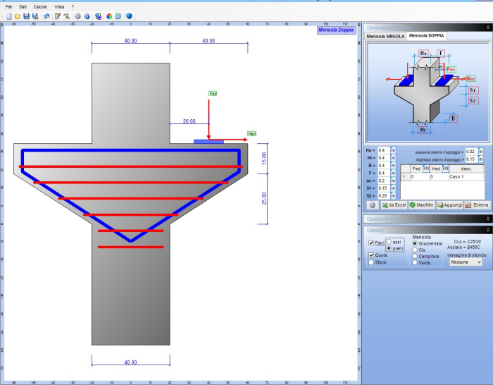Viewport: 493px width, 385px height.
Task: Create a new file with blank page icon
Action: (x=8, y=16)
